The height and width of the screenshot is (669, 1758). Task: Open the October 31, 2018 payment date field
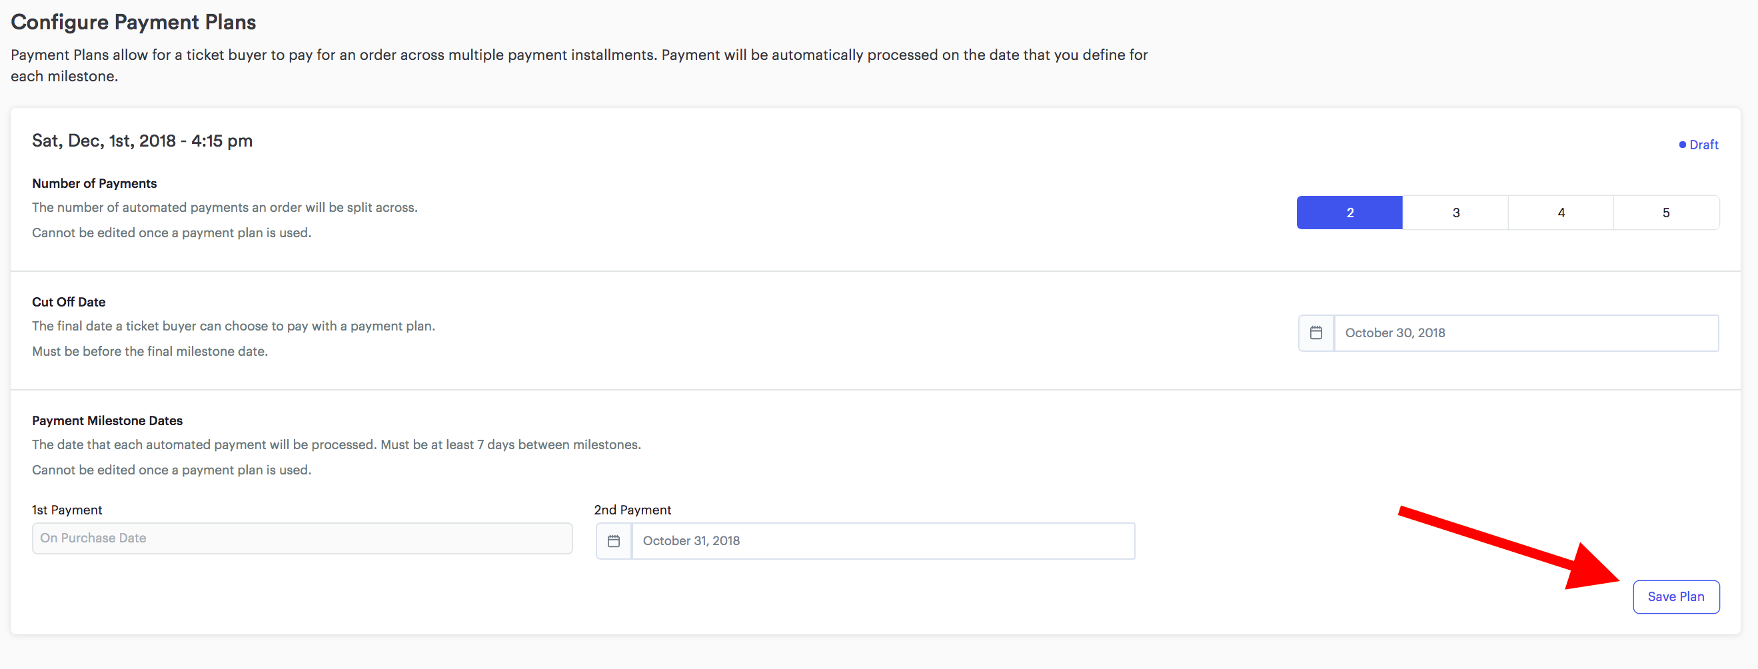coord(883,540)
